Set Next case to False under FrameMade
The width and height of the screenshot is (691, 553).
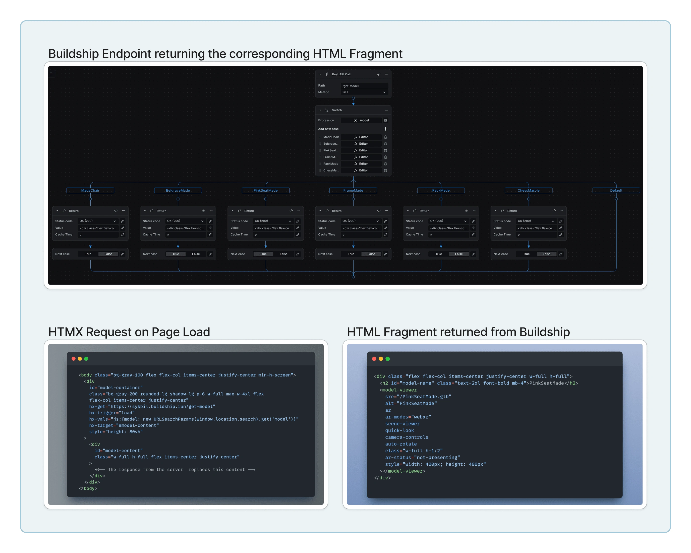371,254
